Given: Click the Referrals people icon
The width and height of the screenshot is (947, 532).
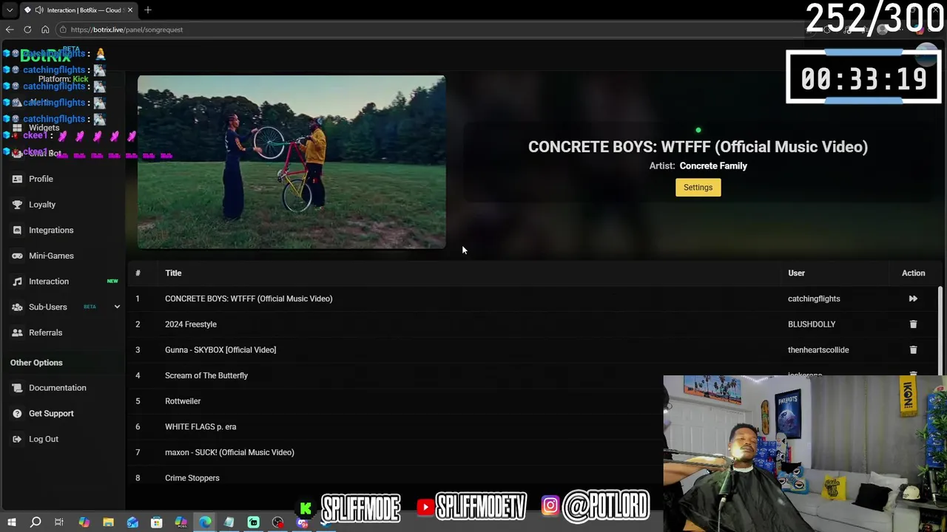Looking at the screenshot, I should [17, 332].
